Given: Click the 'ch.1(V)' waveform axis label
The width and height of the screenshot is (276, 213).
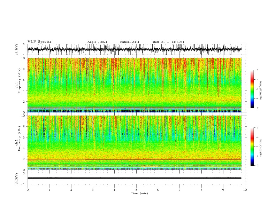Looking at the screenshot, I should coord(17,49).
